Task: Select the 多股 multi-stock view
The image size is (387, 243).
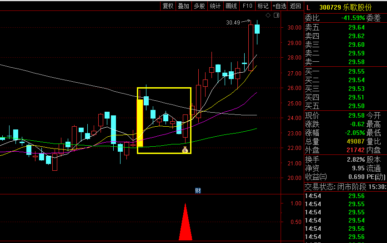Action: tap(199, 6)
